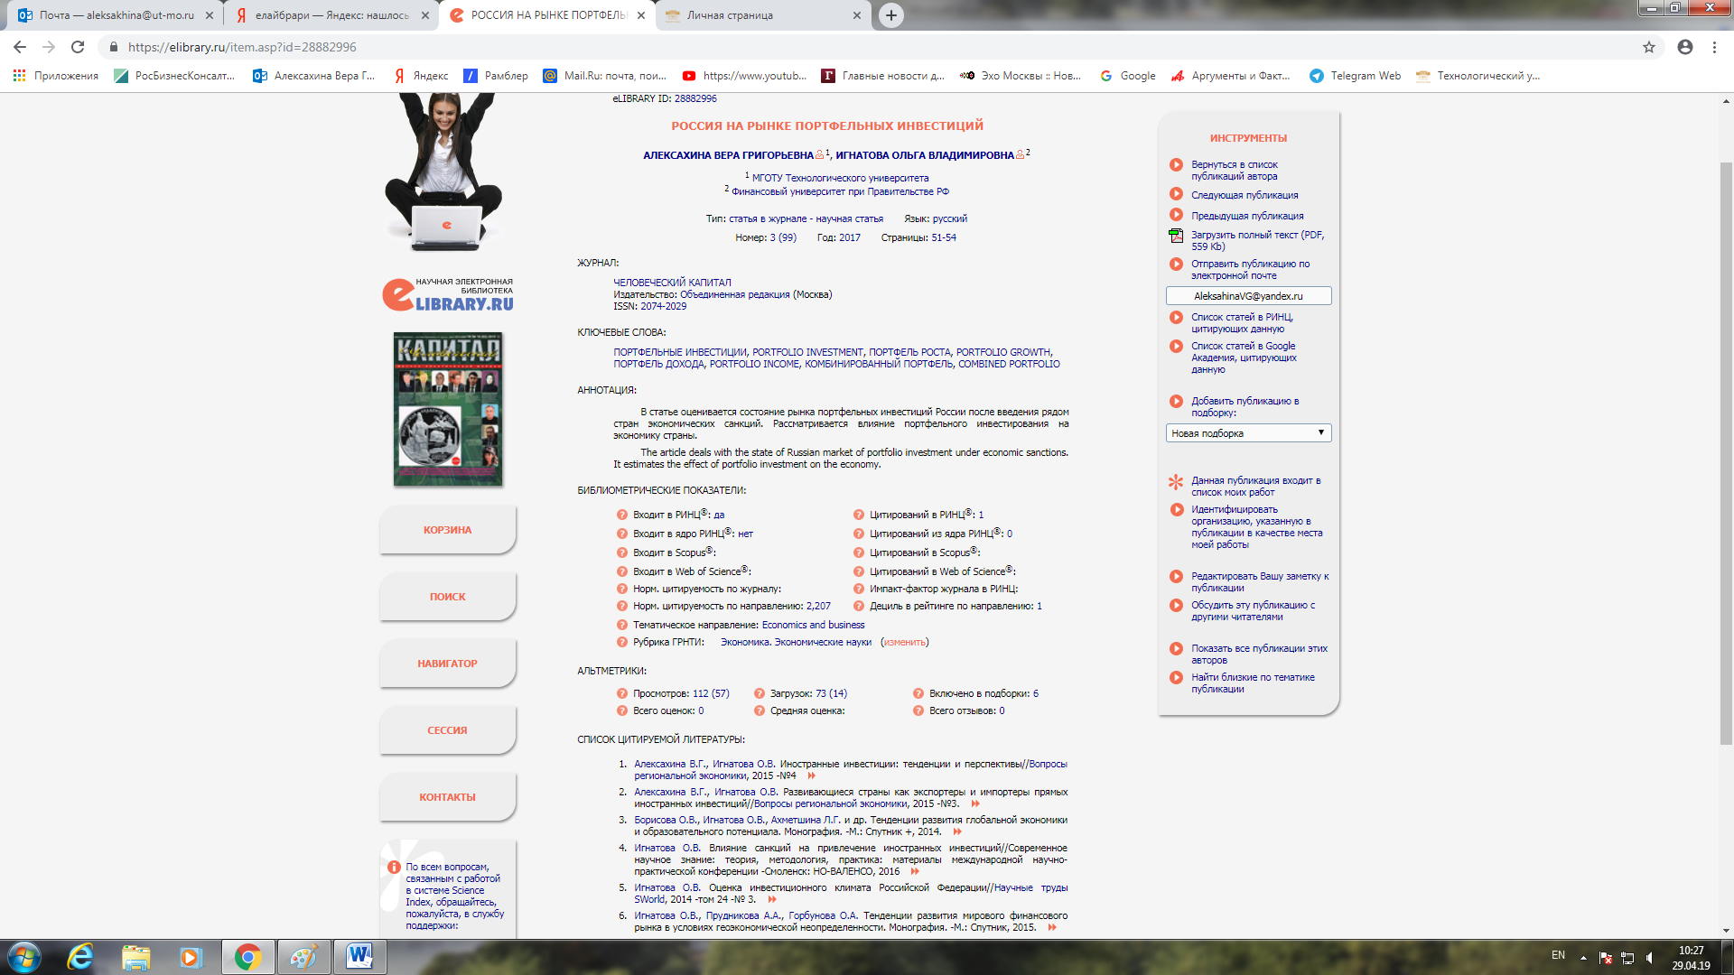
Task: Open Windows Explorer from the taskbar
Action: pos(135,957)
